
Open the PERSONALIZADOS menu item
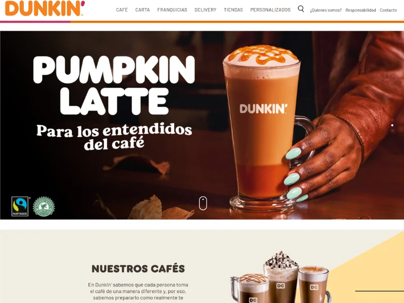click(270, 10)
